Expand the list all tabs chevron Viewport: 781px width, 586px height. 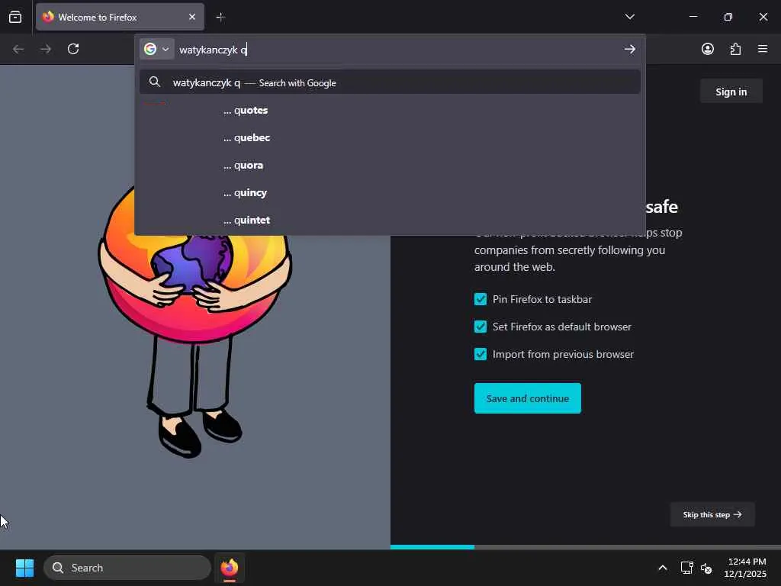tap(629, 17)
